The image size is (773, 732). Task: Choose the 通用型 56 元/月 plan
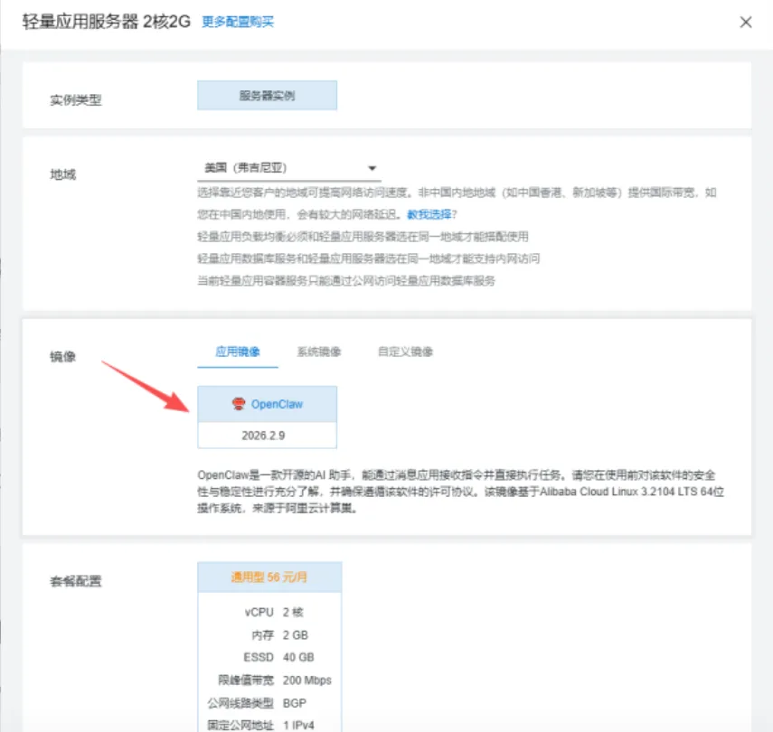[269, 577]
